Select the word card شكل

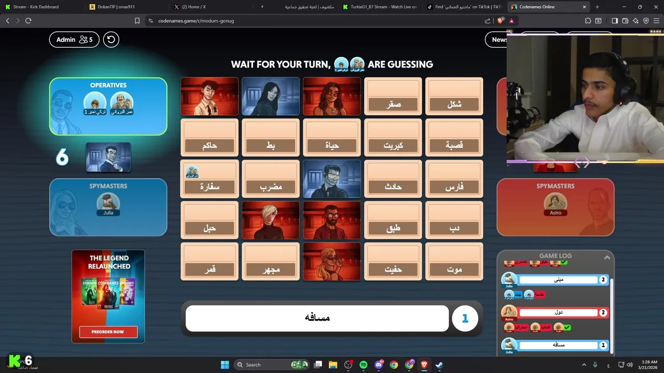[x=454, y=96]
